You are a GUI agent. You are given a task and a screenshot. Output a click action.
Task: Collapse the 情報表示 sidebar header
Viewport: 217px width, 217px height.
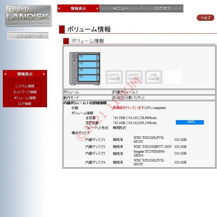pos(25,74)
